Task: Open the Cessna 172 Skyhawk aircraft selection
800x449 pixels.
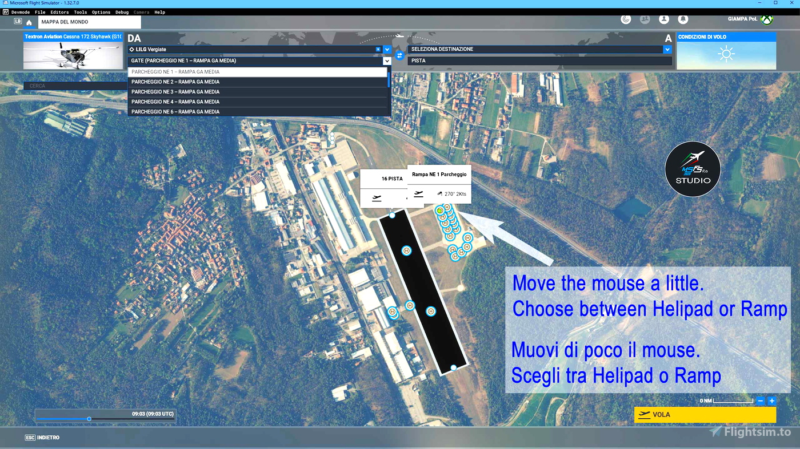Action: coord(73,51)
